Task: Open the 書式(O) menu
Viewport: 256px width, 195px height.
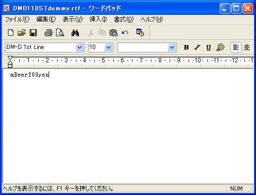Action: (124, 19)
